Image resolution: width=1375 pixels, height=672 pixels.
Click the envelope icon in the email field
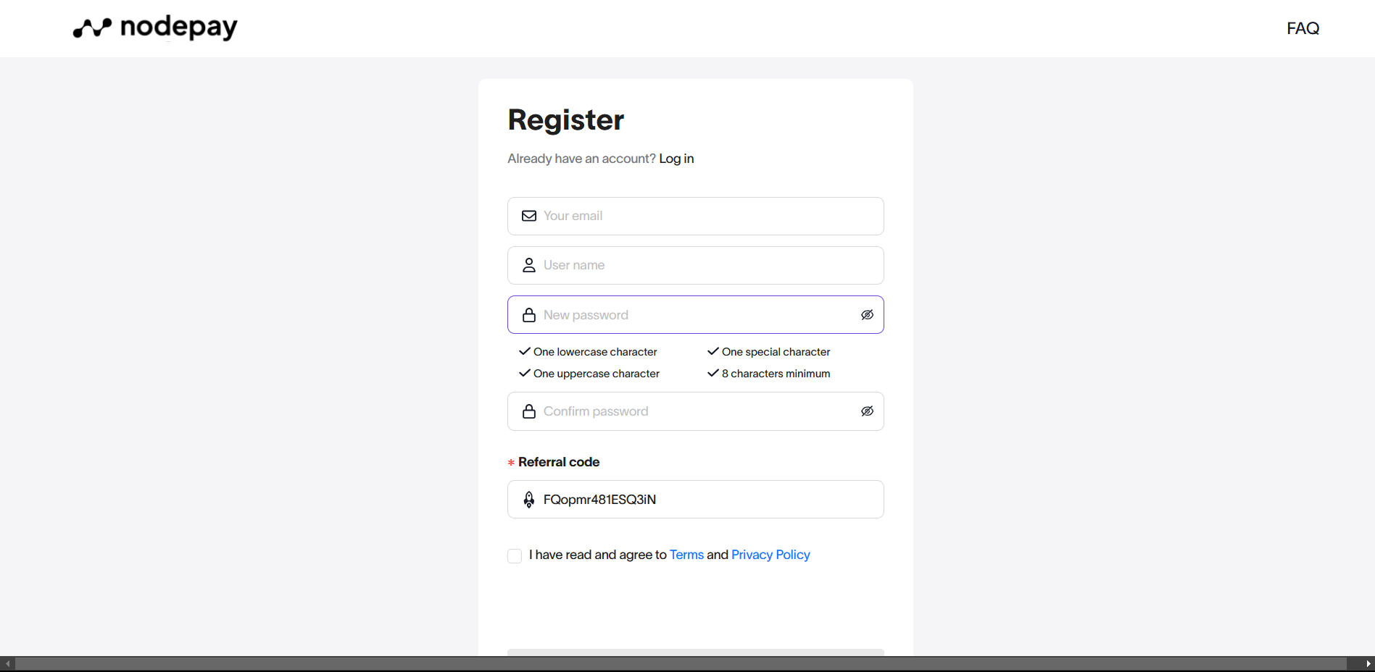(x=528, y=216)
